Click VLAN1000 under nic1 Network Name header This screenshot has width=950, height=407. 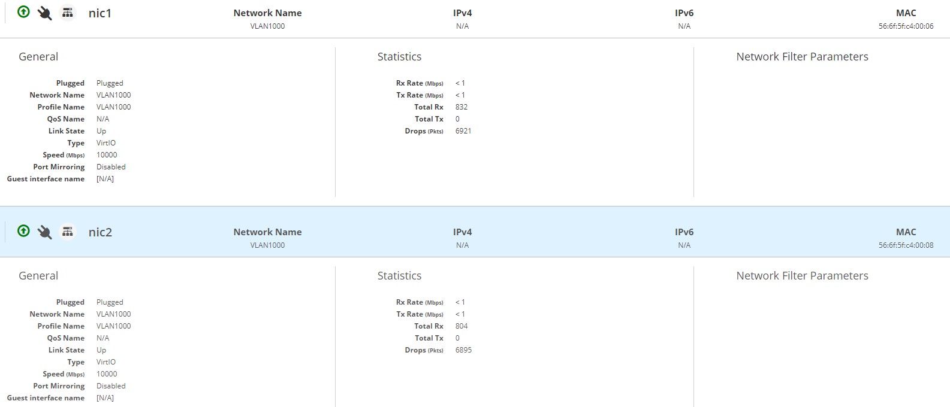pos(267,26)
